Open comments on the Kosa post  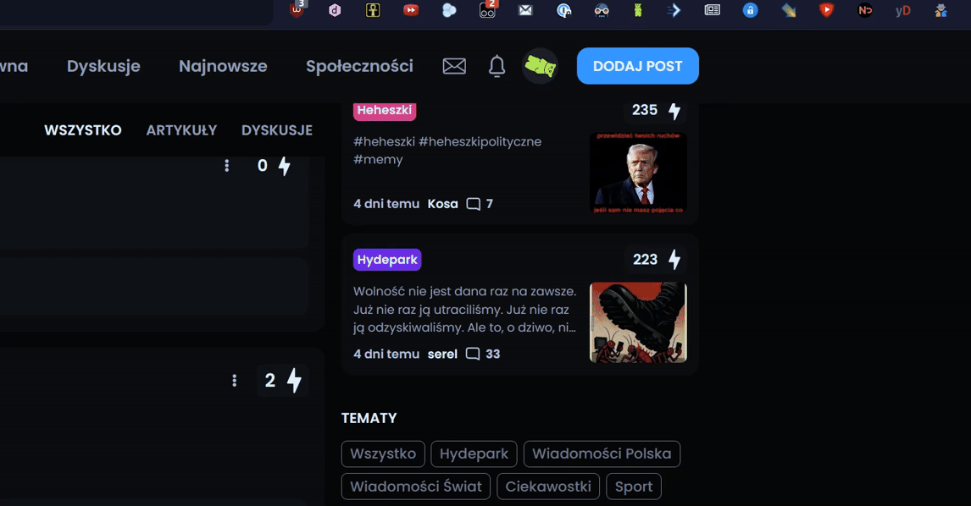coord(480,204)
